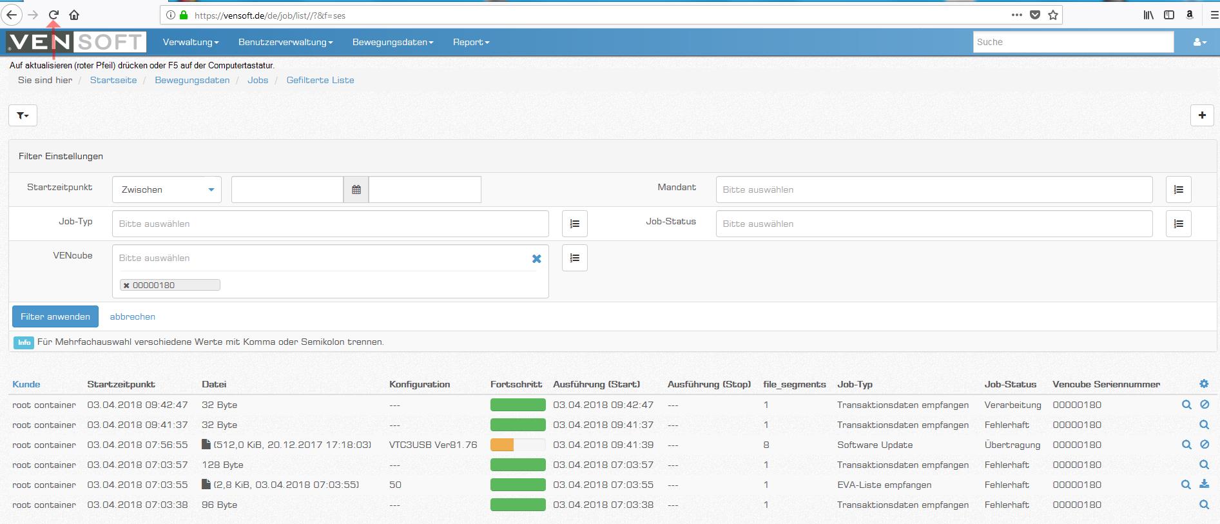Open the Bewegungsdaten menu
This screenshot has width=1220, height=524.
[392, 43]
